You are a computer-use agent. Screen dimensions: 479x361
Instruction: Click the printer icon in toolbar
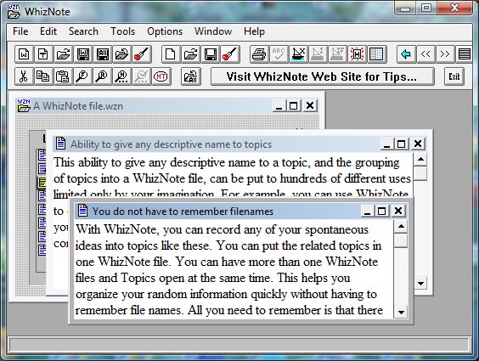pyautogui.click(x=259, y=54)
